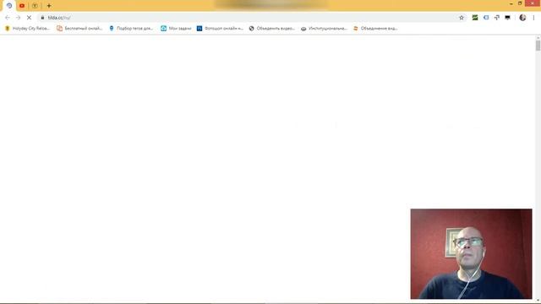Screen dimensions: 541x304
Task: Open the black monitor extension icon
Action: pyautogui.click(x=507, y=18)
